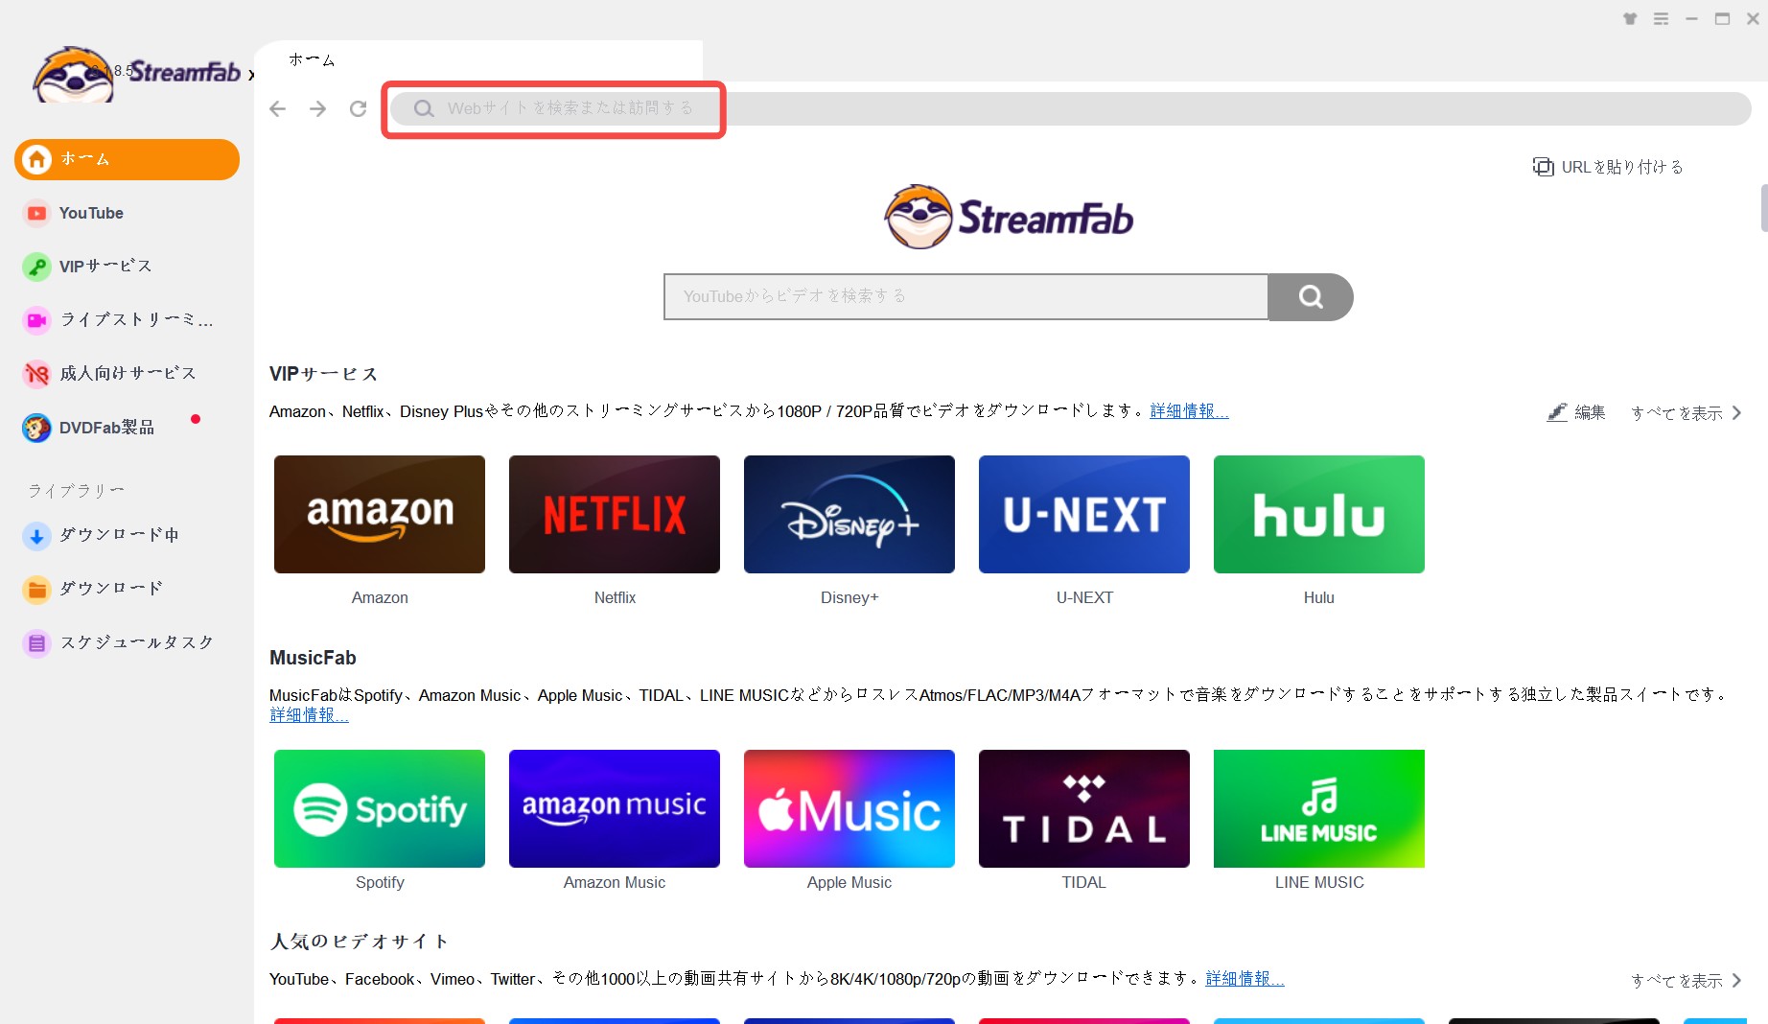Click すべてを表示 for VIP services
1768x1024 pixels.
1686,412
